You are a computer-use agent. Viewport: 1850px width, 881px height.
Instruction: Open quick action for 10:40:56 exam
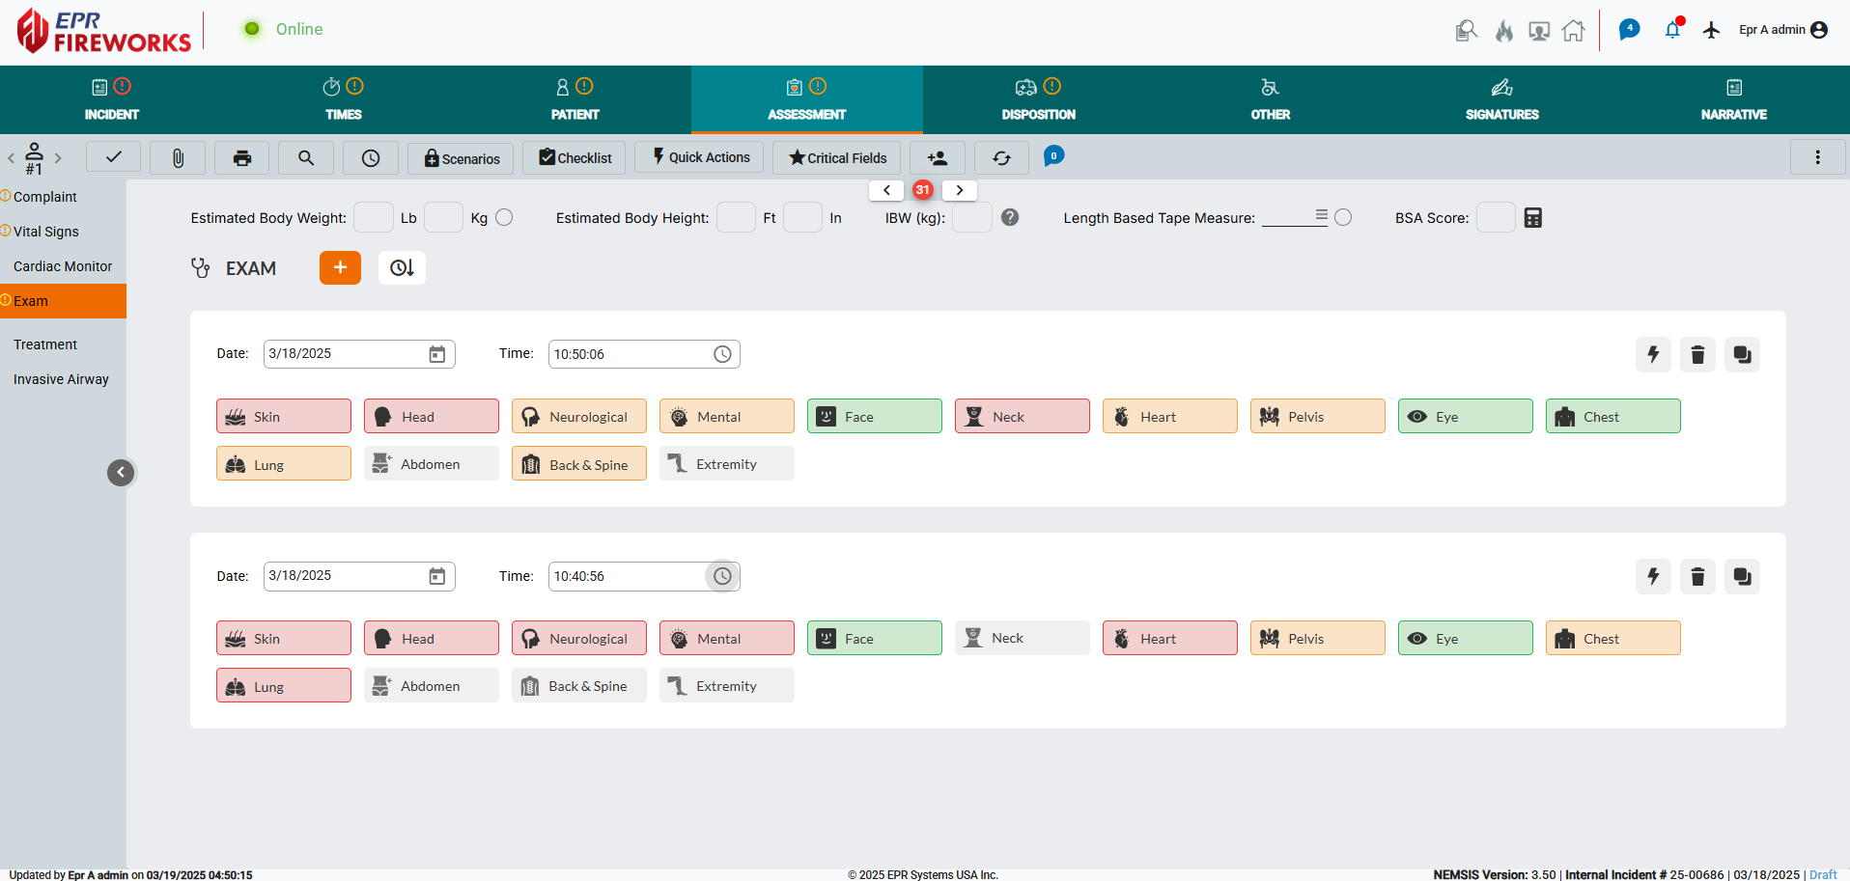[x=1653, y=576]
